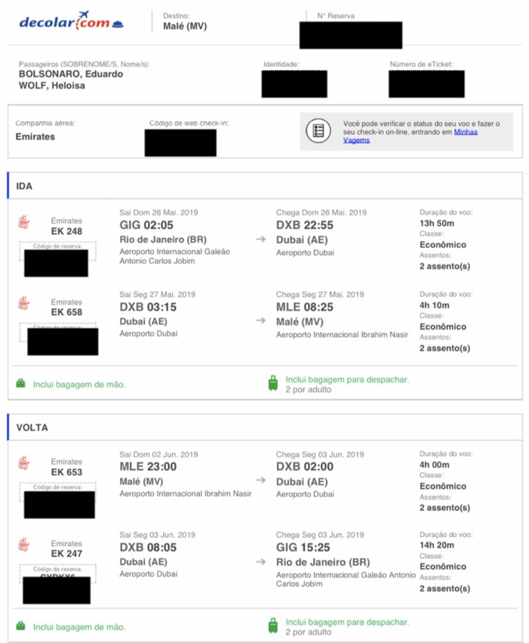
Task: Click 'Chega Seg 27 Mai. 2019' date
Action: 320,294
